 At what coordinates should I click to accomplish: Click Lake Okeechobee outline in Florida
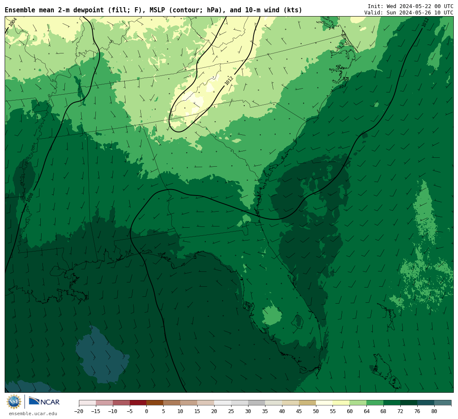pyautogui.click(x=298, y=322)
